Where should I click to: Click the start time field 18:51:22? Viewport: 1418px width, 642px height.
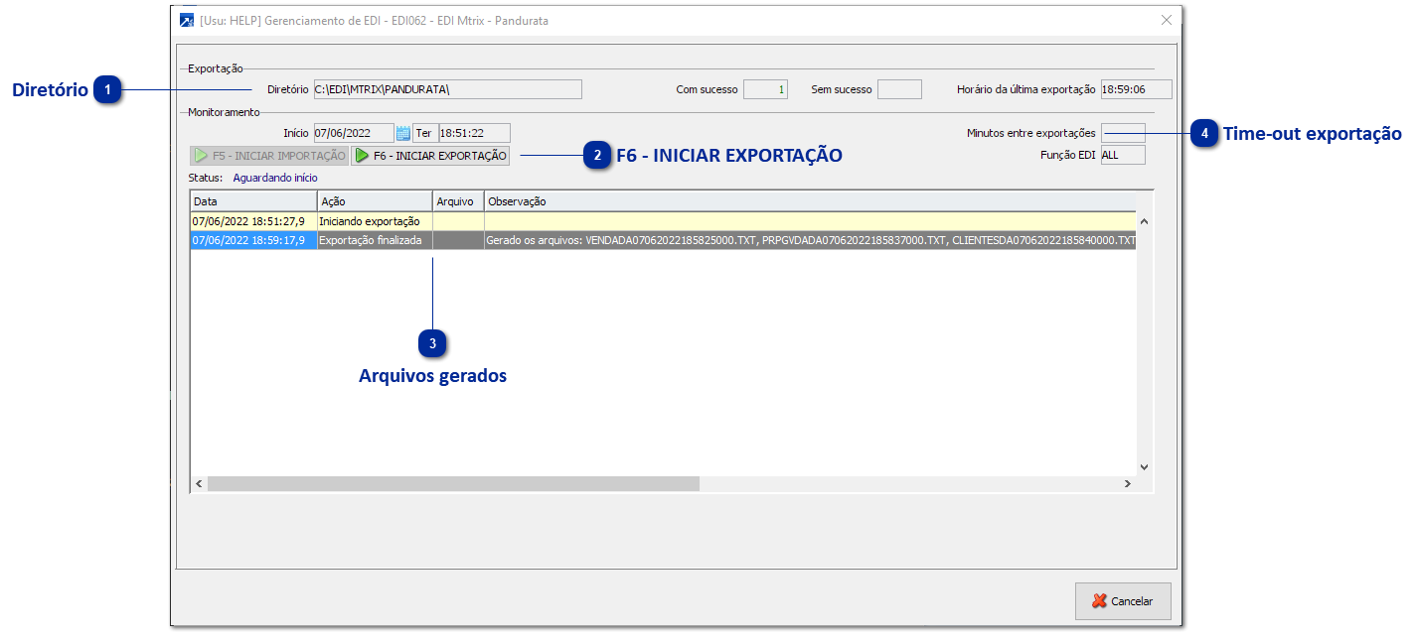click(x=474, y=133)
